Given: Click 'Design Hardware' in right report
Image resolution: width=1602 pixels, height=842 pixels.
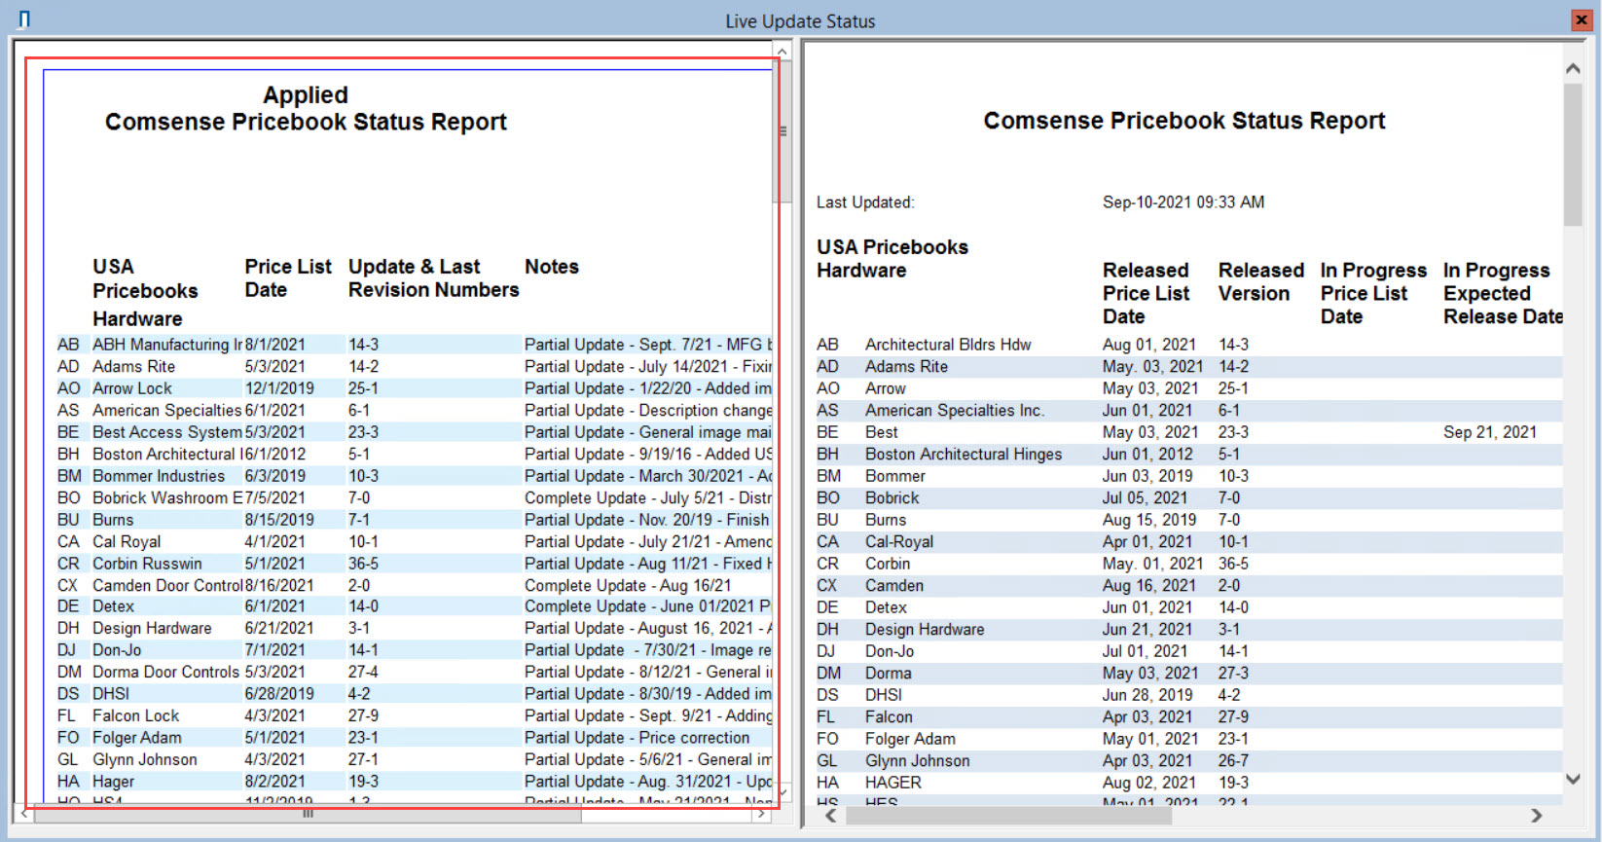Looking at the screenshot, I should [925, 630].
